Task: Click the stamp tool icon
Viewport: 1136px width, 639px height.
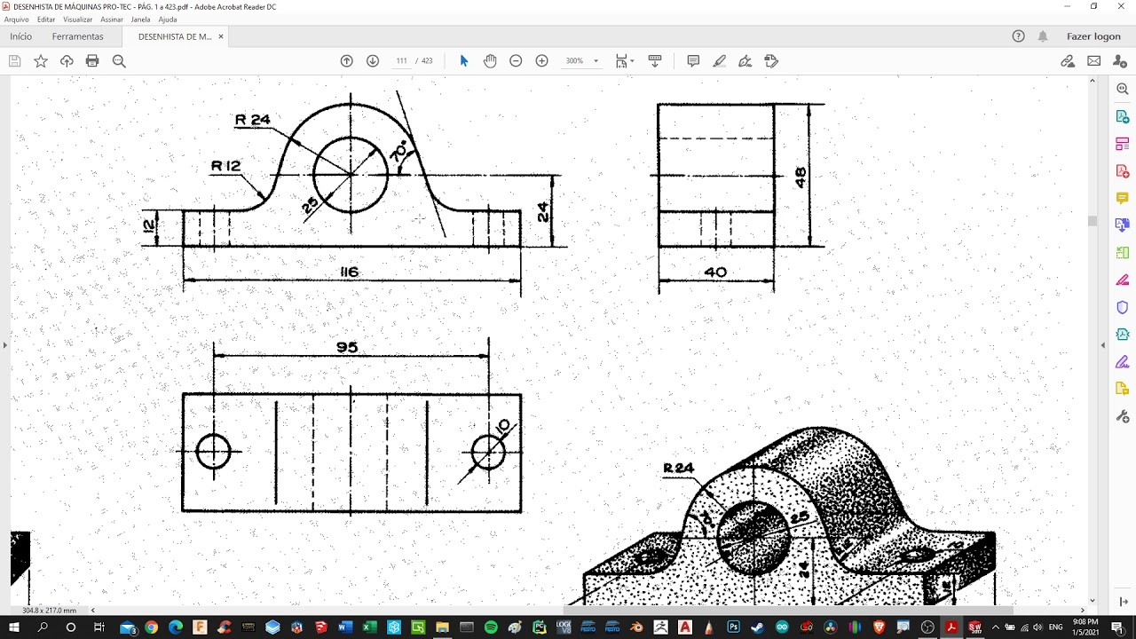Action: (771, 61)
